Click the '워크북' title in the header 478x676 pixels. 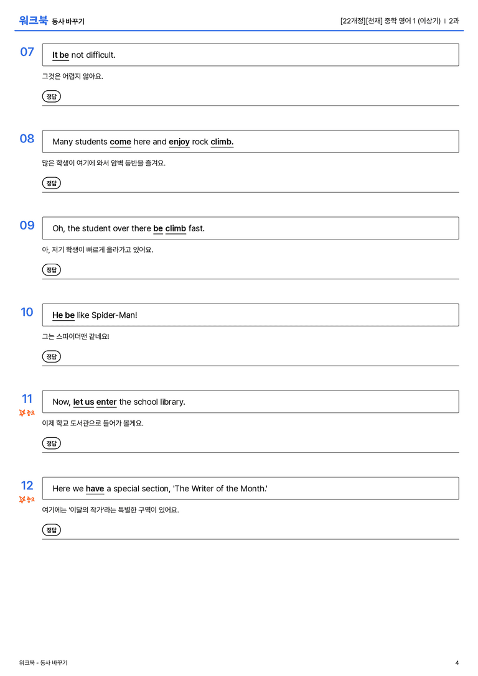33,21
